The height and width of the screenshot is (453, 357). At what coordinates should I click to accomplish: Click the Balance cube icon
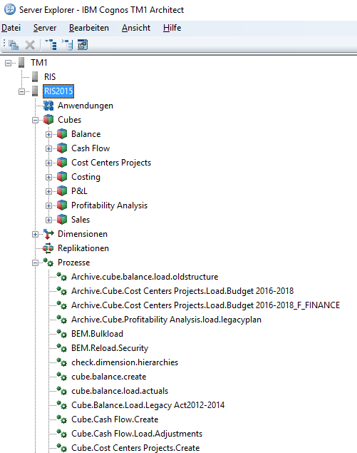62,134
